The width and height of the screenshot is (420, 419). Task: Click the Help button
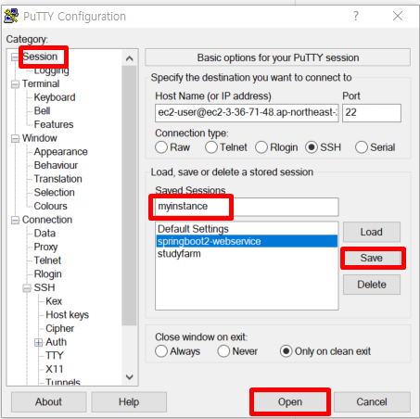point(129,402)
